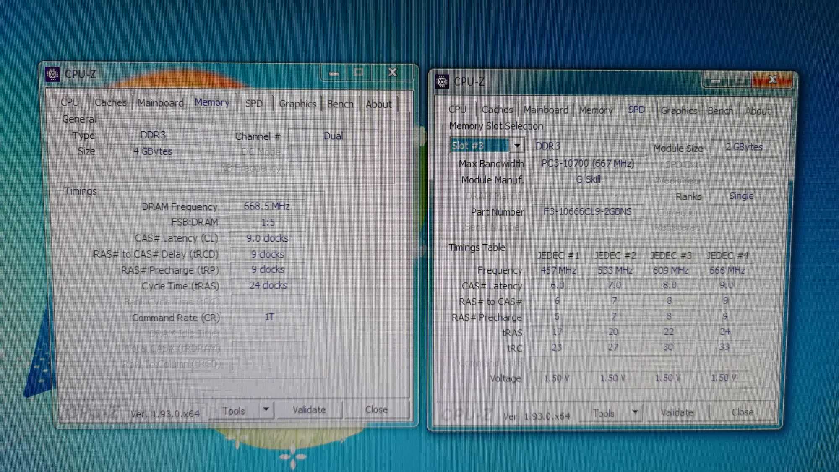Minimize the left CPU-Z window
839x472 pixels.
point(334,73)
